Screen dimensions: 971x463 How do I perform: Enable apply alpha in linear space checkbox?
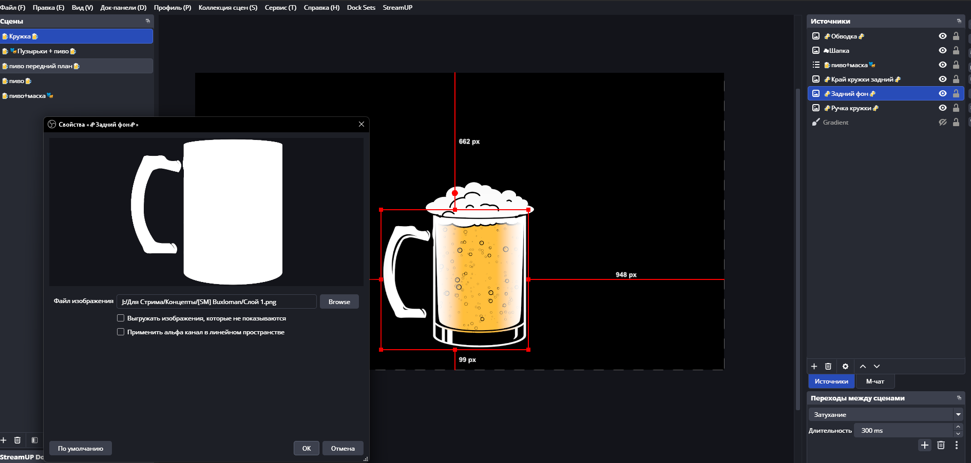click(121, 332)
